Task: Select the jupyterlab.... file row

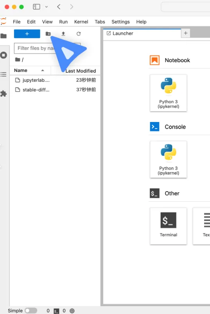Action: 55,80
